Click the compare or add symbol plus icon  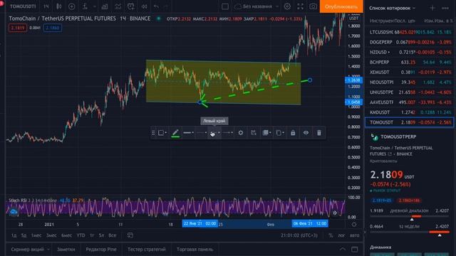click(x=71, y=6)
